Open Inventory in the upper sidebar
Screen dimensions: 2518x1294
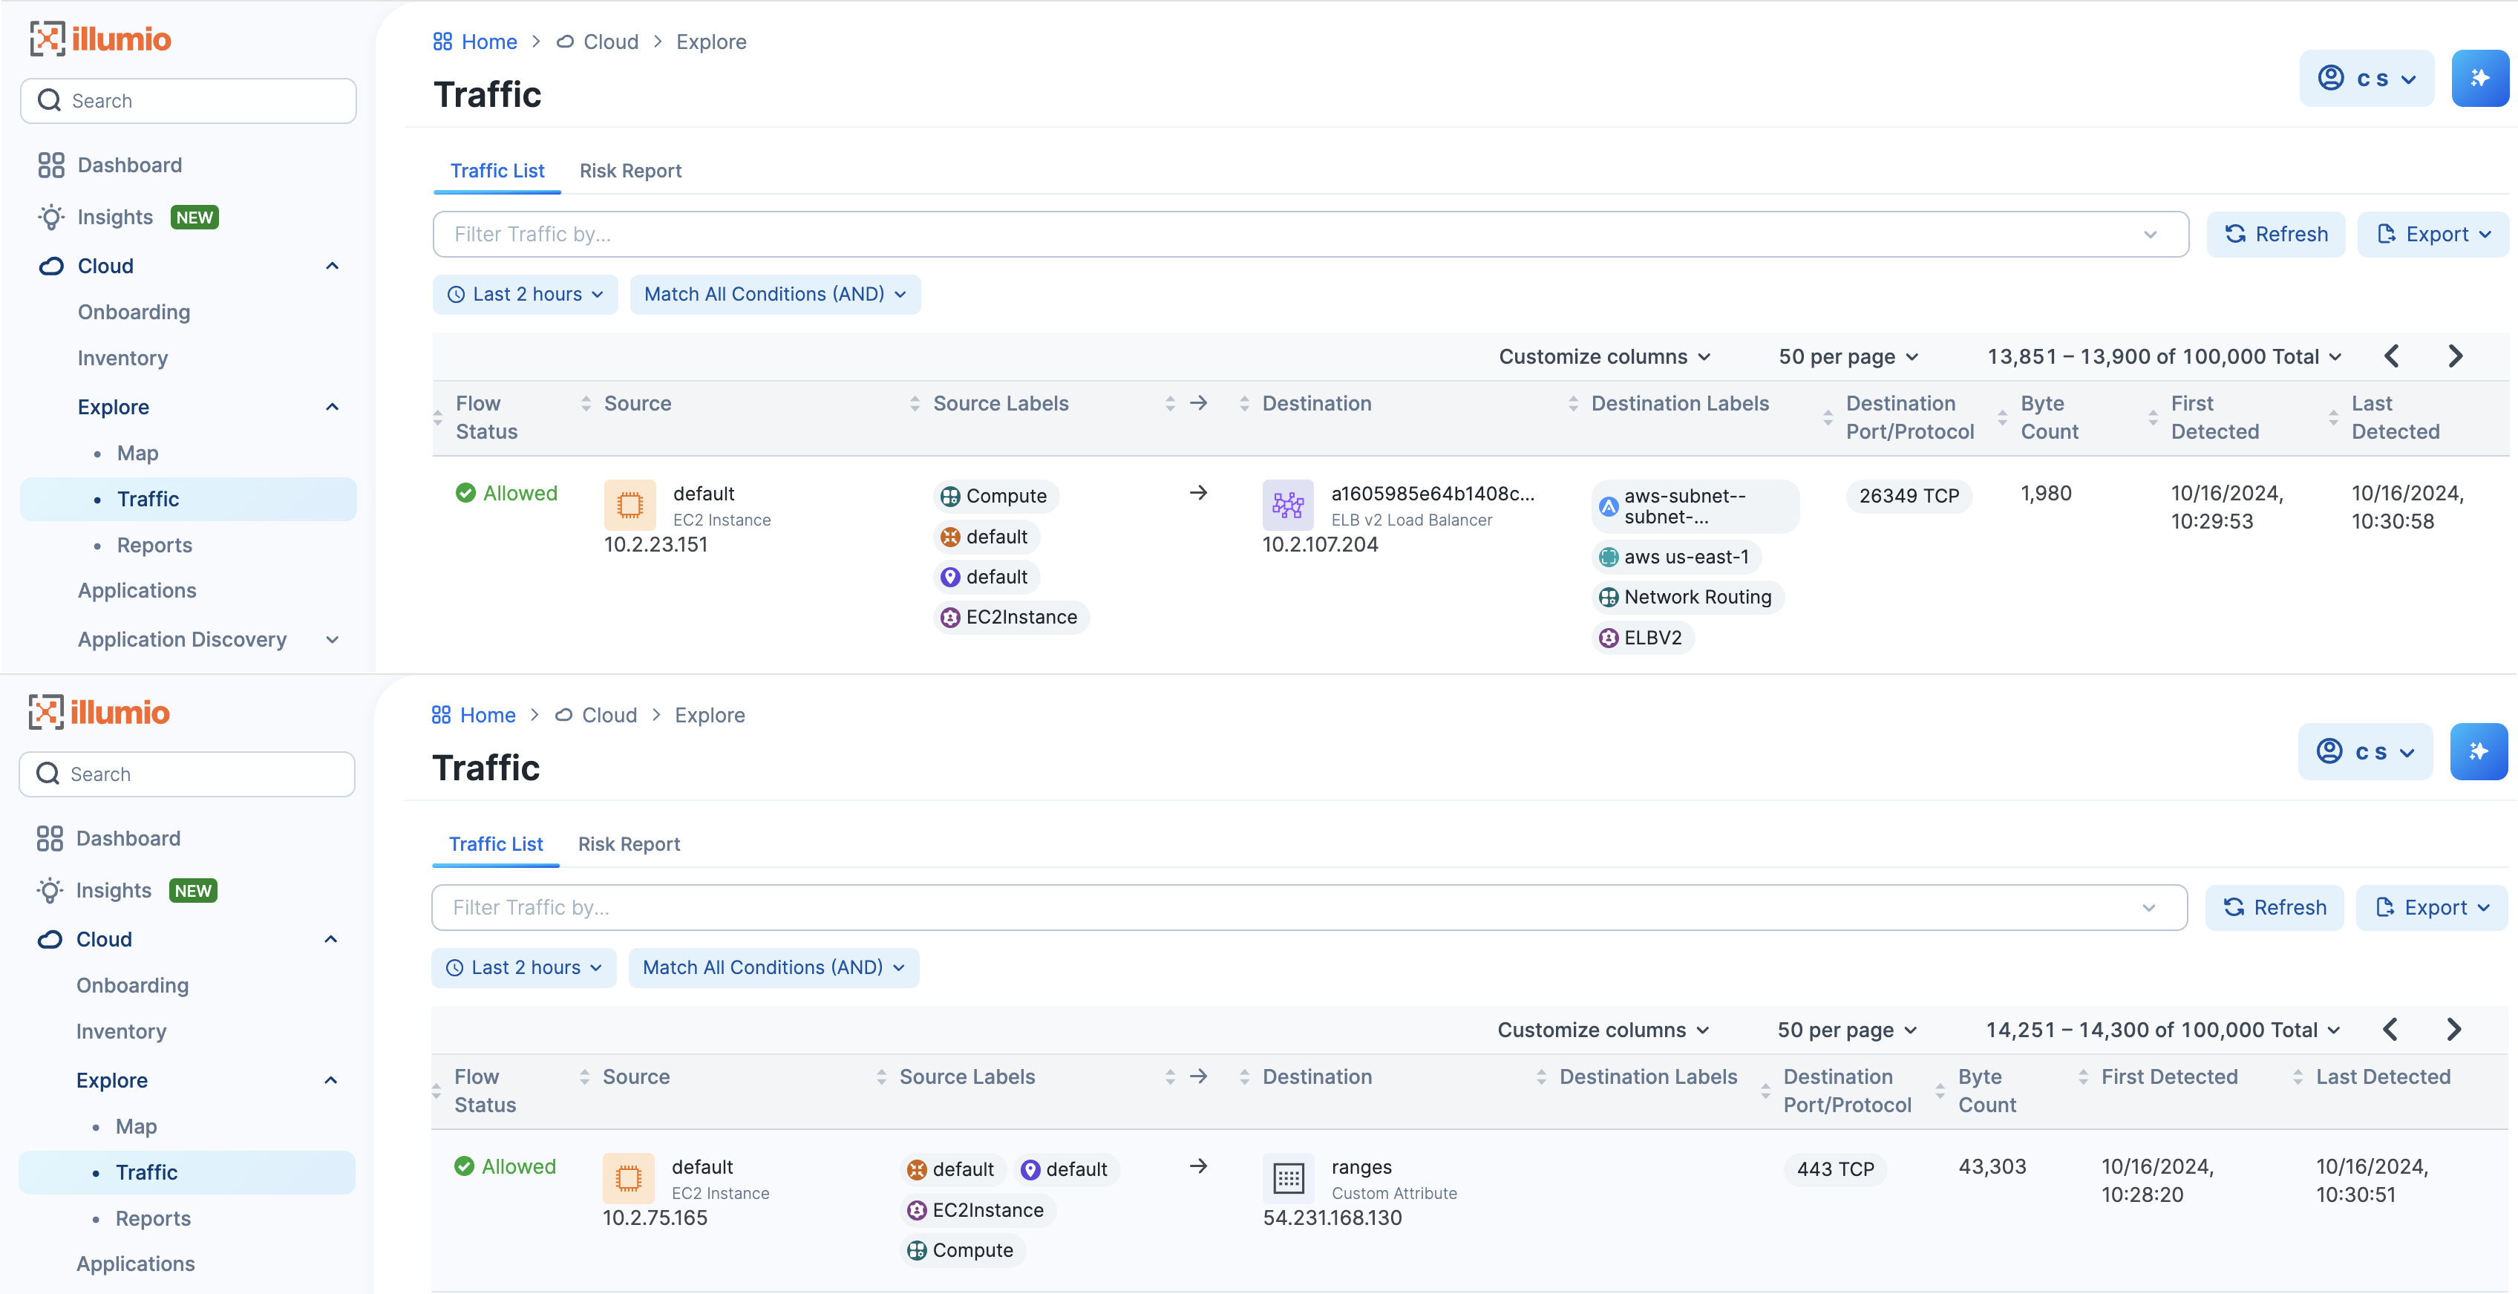122,359
